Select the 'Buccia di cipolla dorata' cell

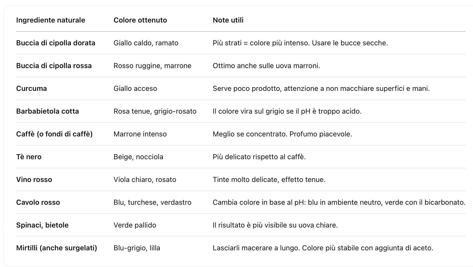tap(56, 43)
